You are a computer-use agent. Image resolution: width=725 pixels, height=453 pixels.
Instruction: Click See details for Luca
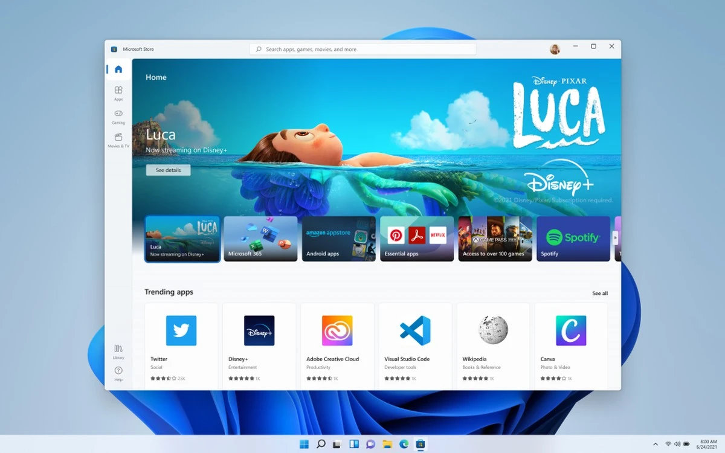pos(168,170)
